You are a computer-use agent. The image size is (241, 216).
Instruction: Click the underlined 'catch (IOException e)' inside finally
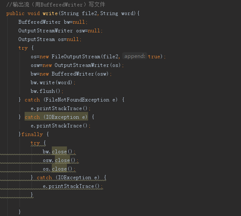coord(68,178)
